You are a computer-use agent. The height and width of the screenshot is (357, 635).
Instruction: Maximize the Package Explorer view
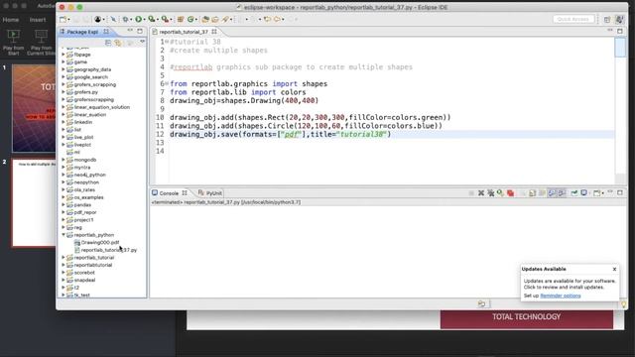click(140, 31)
